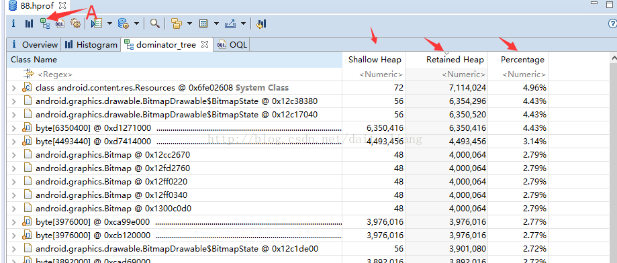
Task: Open dropdown arrow next to report icon
Action: (109, 24)
